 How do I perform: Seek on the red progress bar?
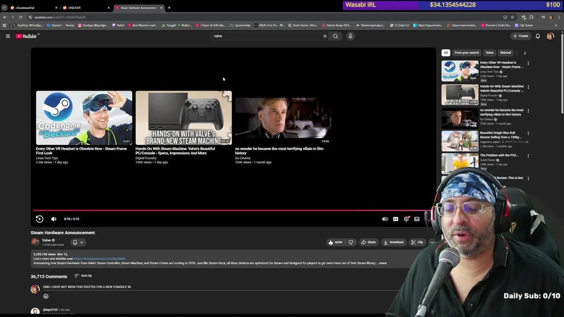231,210
